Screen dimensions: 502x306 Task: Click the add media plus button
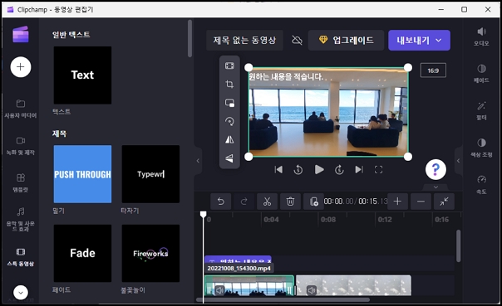(21, 67)
